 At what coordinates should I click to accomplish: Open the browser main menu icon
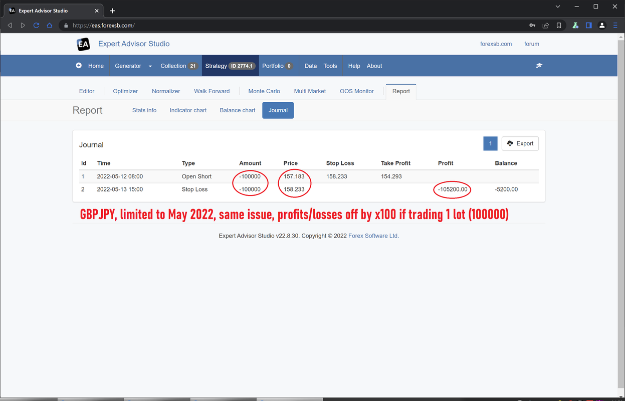pos(615,25)
